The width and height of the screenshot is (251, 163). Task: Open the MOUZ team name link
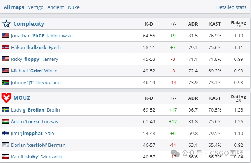pyautogui.click(x=22, y=97)
